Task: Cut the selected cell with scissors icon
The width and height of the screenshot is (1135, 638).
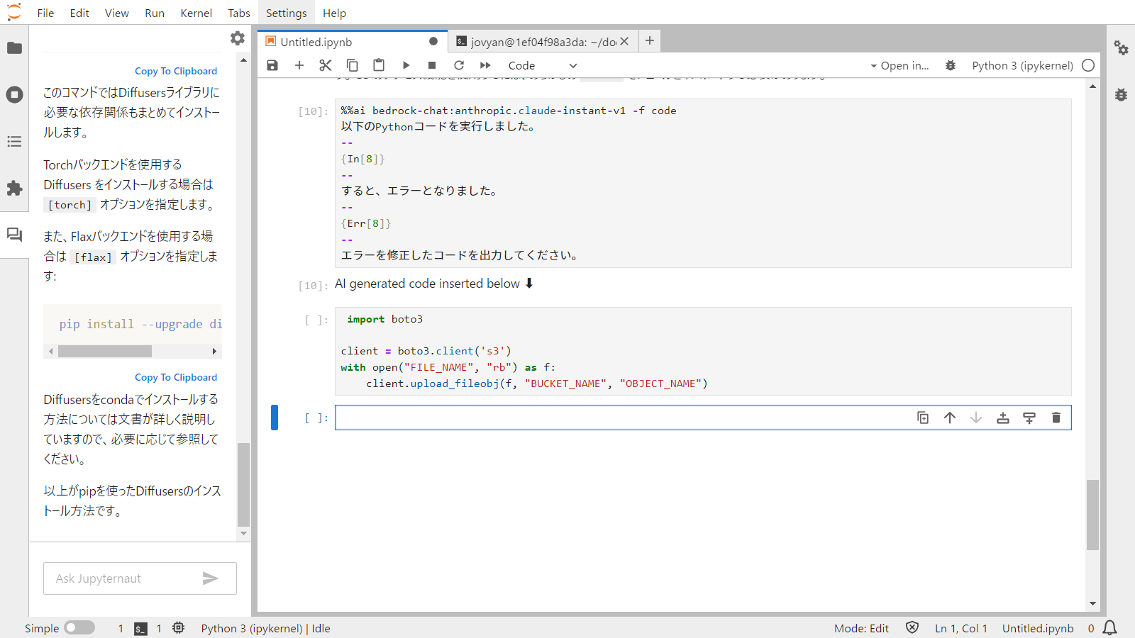Action: coord(326,65)
